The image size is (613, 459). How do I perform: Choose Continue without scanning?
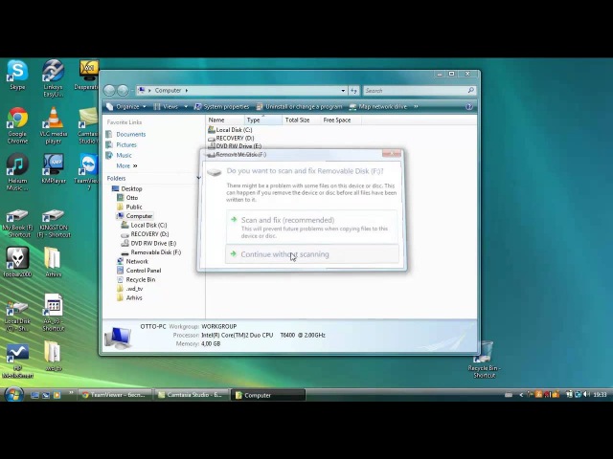click(x=312, y=254)
